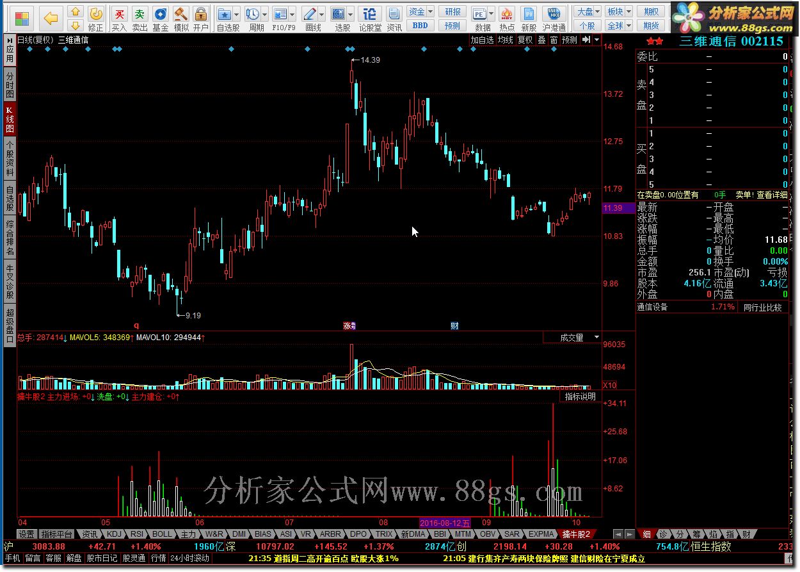Click 查看详细 link in order panel

tap(772, 195)
